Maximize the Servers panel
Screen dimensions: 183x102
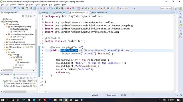coord(35,74)
